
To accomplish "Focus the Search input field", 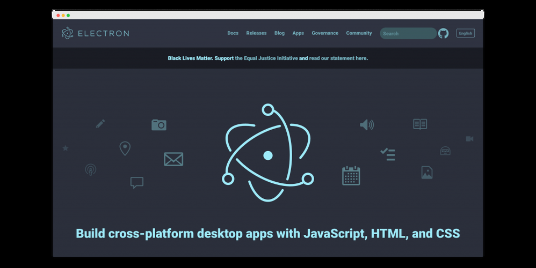I will pos(408,34).
